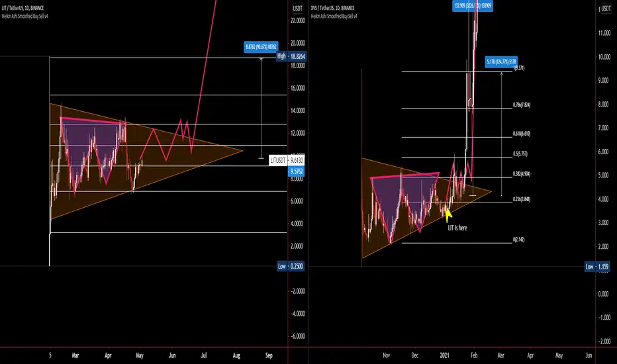
Task: Click the XVS / TetherUS chart title
Action: [x=332, y=8]
